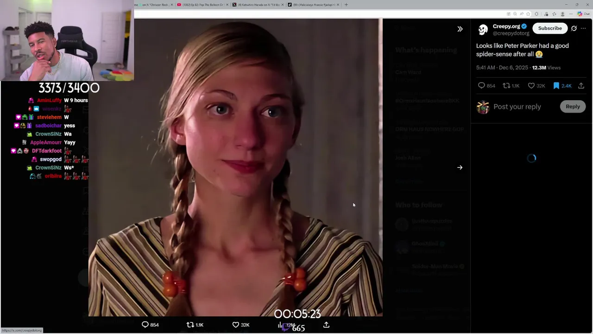This screenshot has width=593, height=334.
Task: Click the zoom magnifier icon in address bar
Action: [x=515, y=14]
